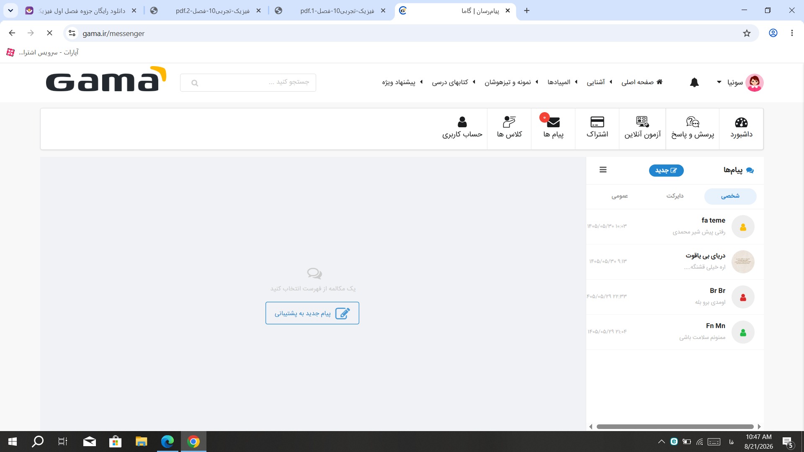Open پیام ها envelope icon
Screen dimensions: 804x452
click(x=553, y=122)
